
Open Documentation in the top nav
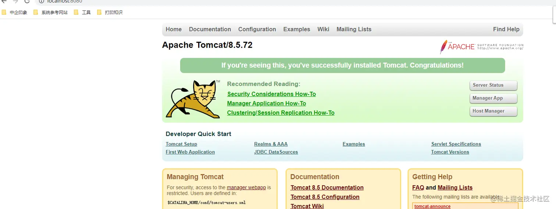pyautogui.click(x=210, y=29)
